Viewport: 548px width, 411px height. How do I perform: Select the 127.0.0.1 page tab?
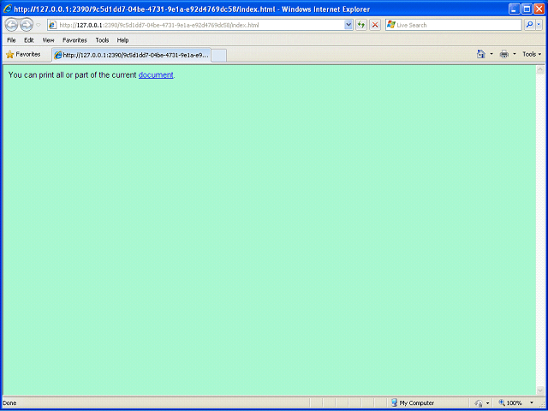(x=131, y=55)
